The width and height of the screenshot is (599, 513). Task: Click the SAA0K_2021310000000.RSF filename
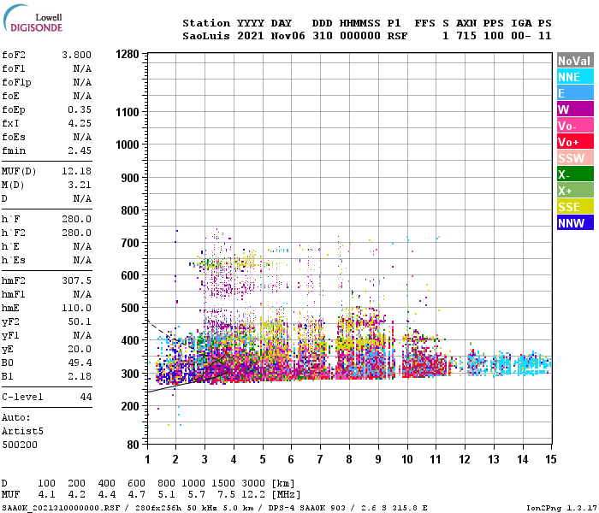click(61, 508)
